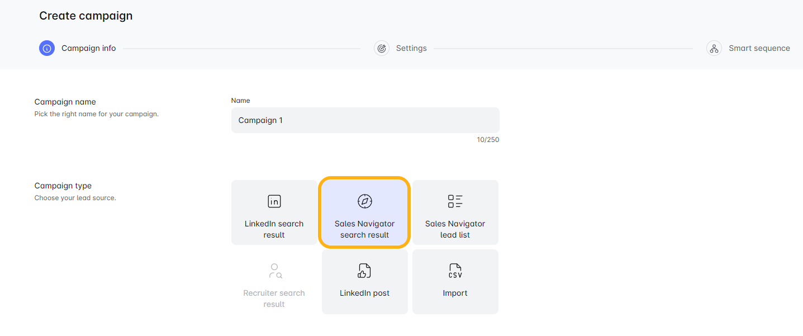Select the "LinkedIn post" label text
The image size is (803, 336).
pos(364,293)
